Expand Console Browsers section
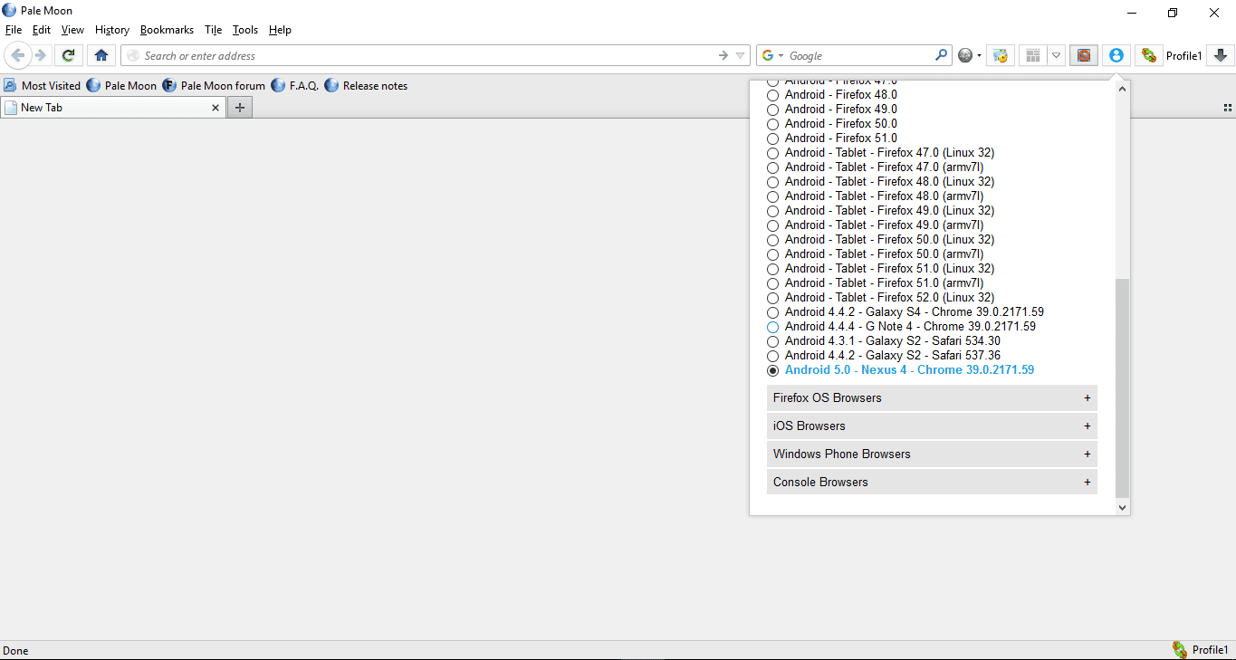 [932, 482]
